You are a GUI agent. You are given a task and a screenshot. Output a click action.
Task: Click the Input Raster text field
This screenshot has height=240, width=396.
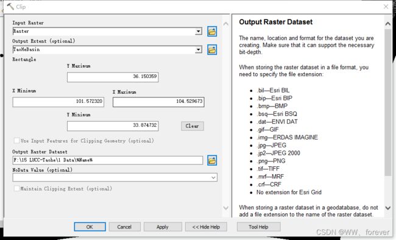coord(104,31)
